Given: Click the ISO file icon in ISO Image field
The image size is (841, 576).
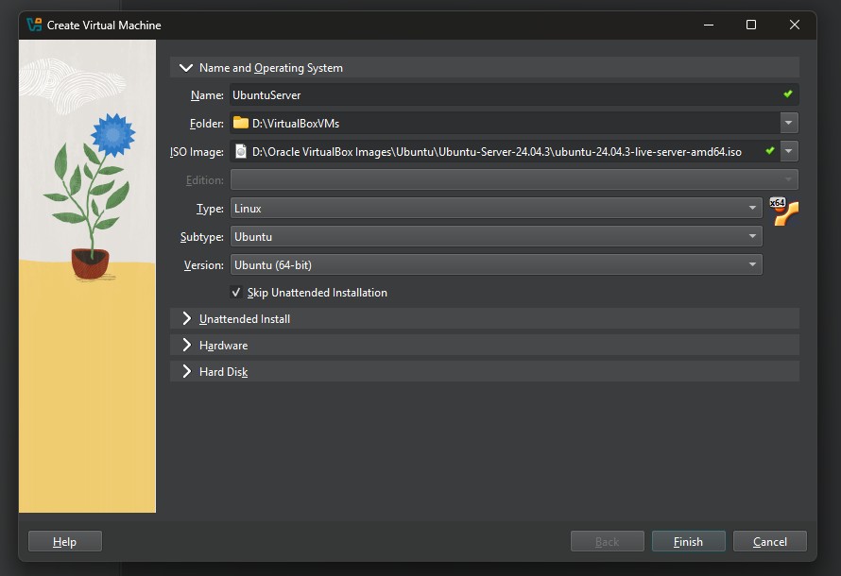Looking at the screenshot, I should pos(241,151).
